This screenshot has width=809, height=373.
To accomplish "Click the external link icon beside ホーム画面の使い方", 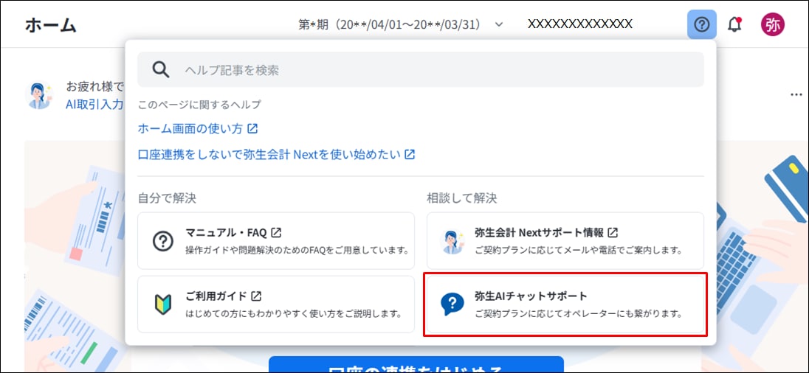I will (252, 129).
